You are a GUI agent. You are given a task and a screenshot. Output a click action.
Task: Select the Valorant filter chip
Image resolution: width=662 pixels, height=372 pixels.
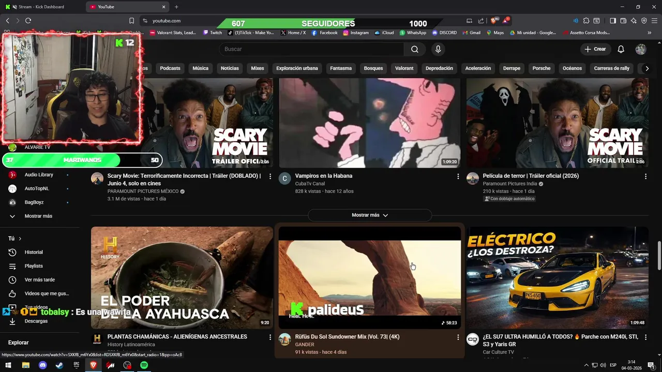[404, 68]
